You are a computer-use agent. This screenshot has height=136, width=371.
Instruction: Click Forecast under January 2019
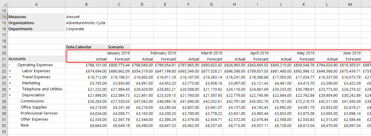pyautogui.click(x=119, y=59)
